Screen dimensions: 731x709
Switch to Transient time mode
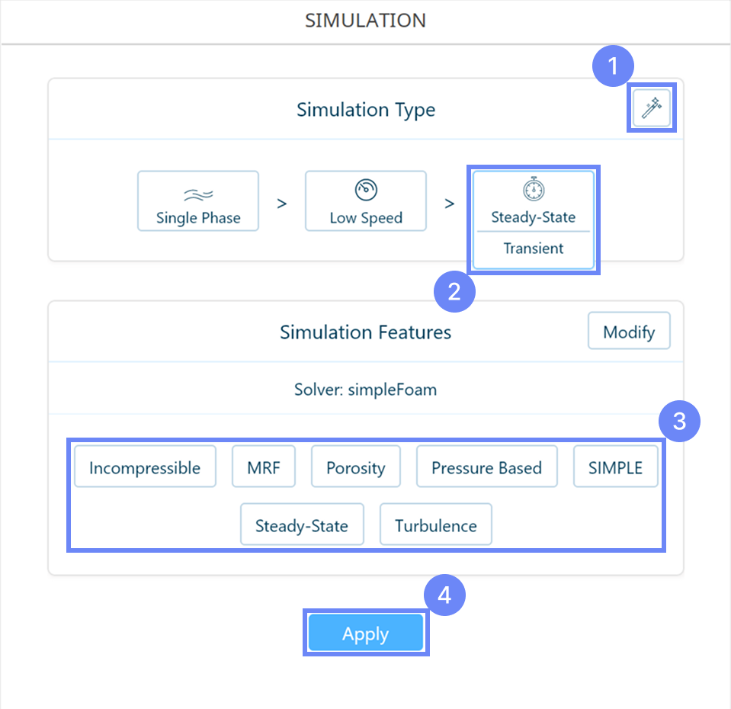[534, 249]
